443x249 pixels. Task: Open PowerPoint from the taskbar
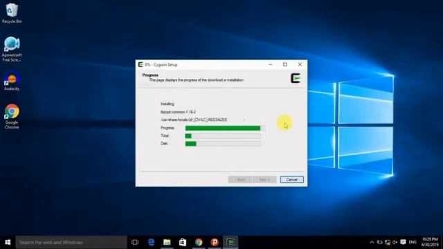[215, 242]
